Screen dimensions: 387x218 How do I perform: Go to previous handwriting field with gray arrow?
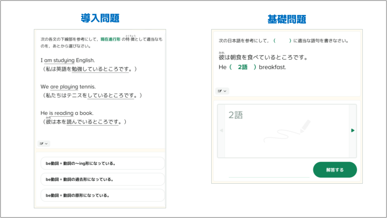pyautogui.click(x=221, y=130)
